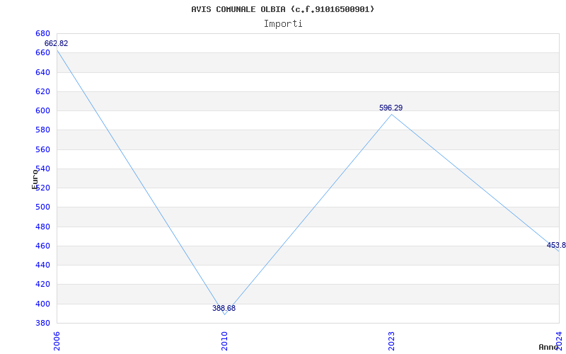The width and height of the screenshot is (566, 354).
Task: Click the 480 y-axis tick label
Action: pyautogui.click(x=42, y=227)
